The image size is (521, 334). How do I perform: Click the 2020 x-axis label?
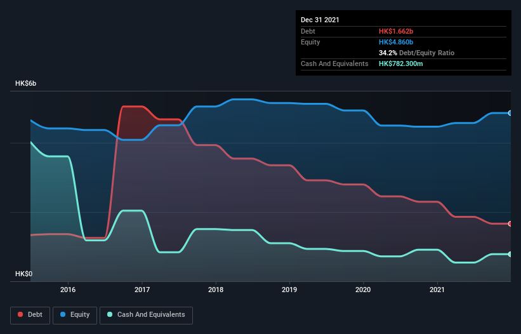pos(363,290)
